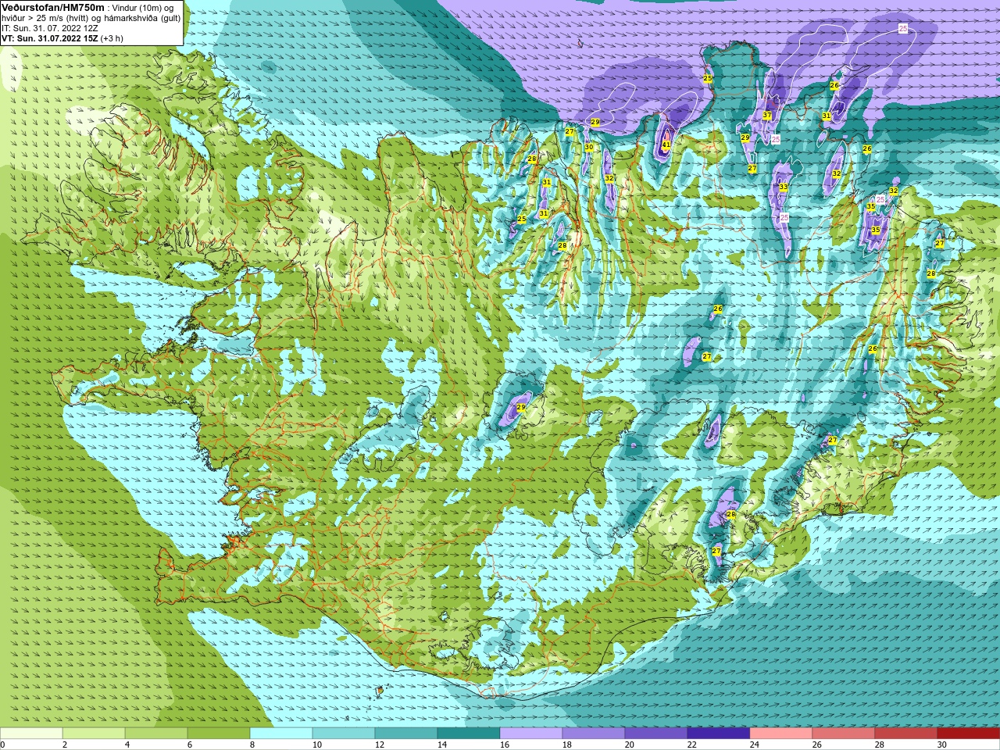This screenshot has height=750, width=1000.
Task: Click the scale label 4 on the color bar
Action: (x=127, y=745)
